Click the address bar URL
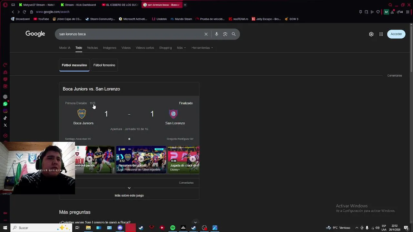413x232 pixels. coord(53,12)
